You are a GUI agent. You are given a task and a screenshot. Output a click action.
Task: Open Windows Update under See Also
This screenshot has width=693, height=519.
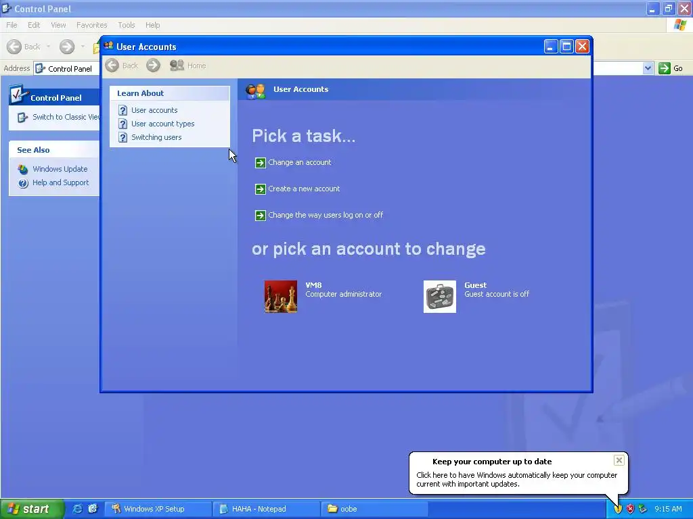(x=60, y=169)
